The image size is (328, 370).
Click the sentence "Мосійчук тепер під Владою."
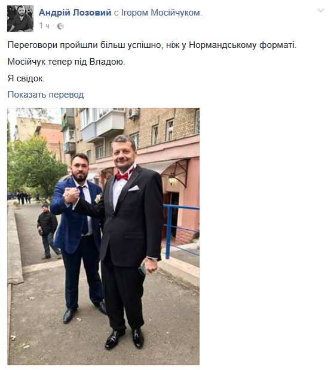tap(66, 62)
